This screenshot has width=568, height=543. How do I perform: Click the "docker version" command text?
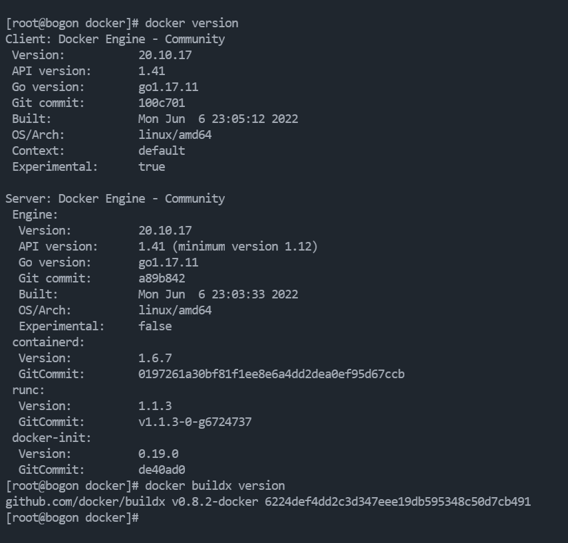pyautogui.click(x=192, y=23)
